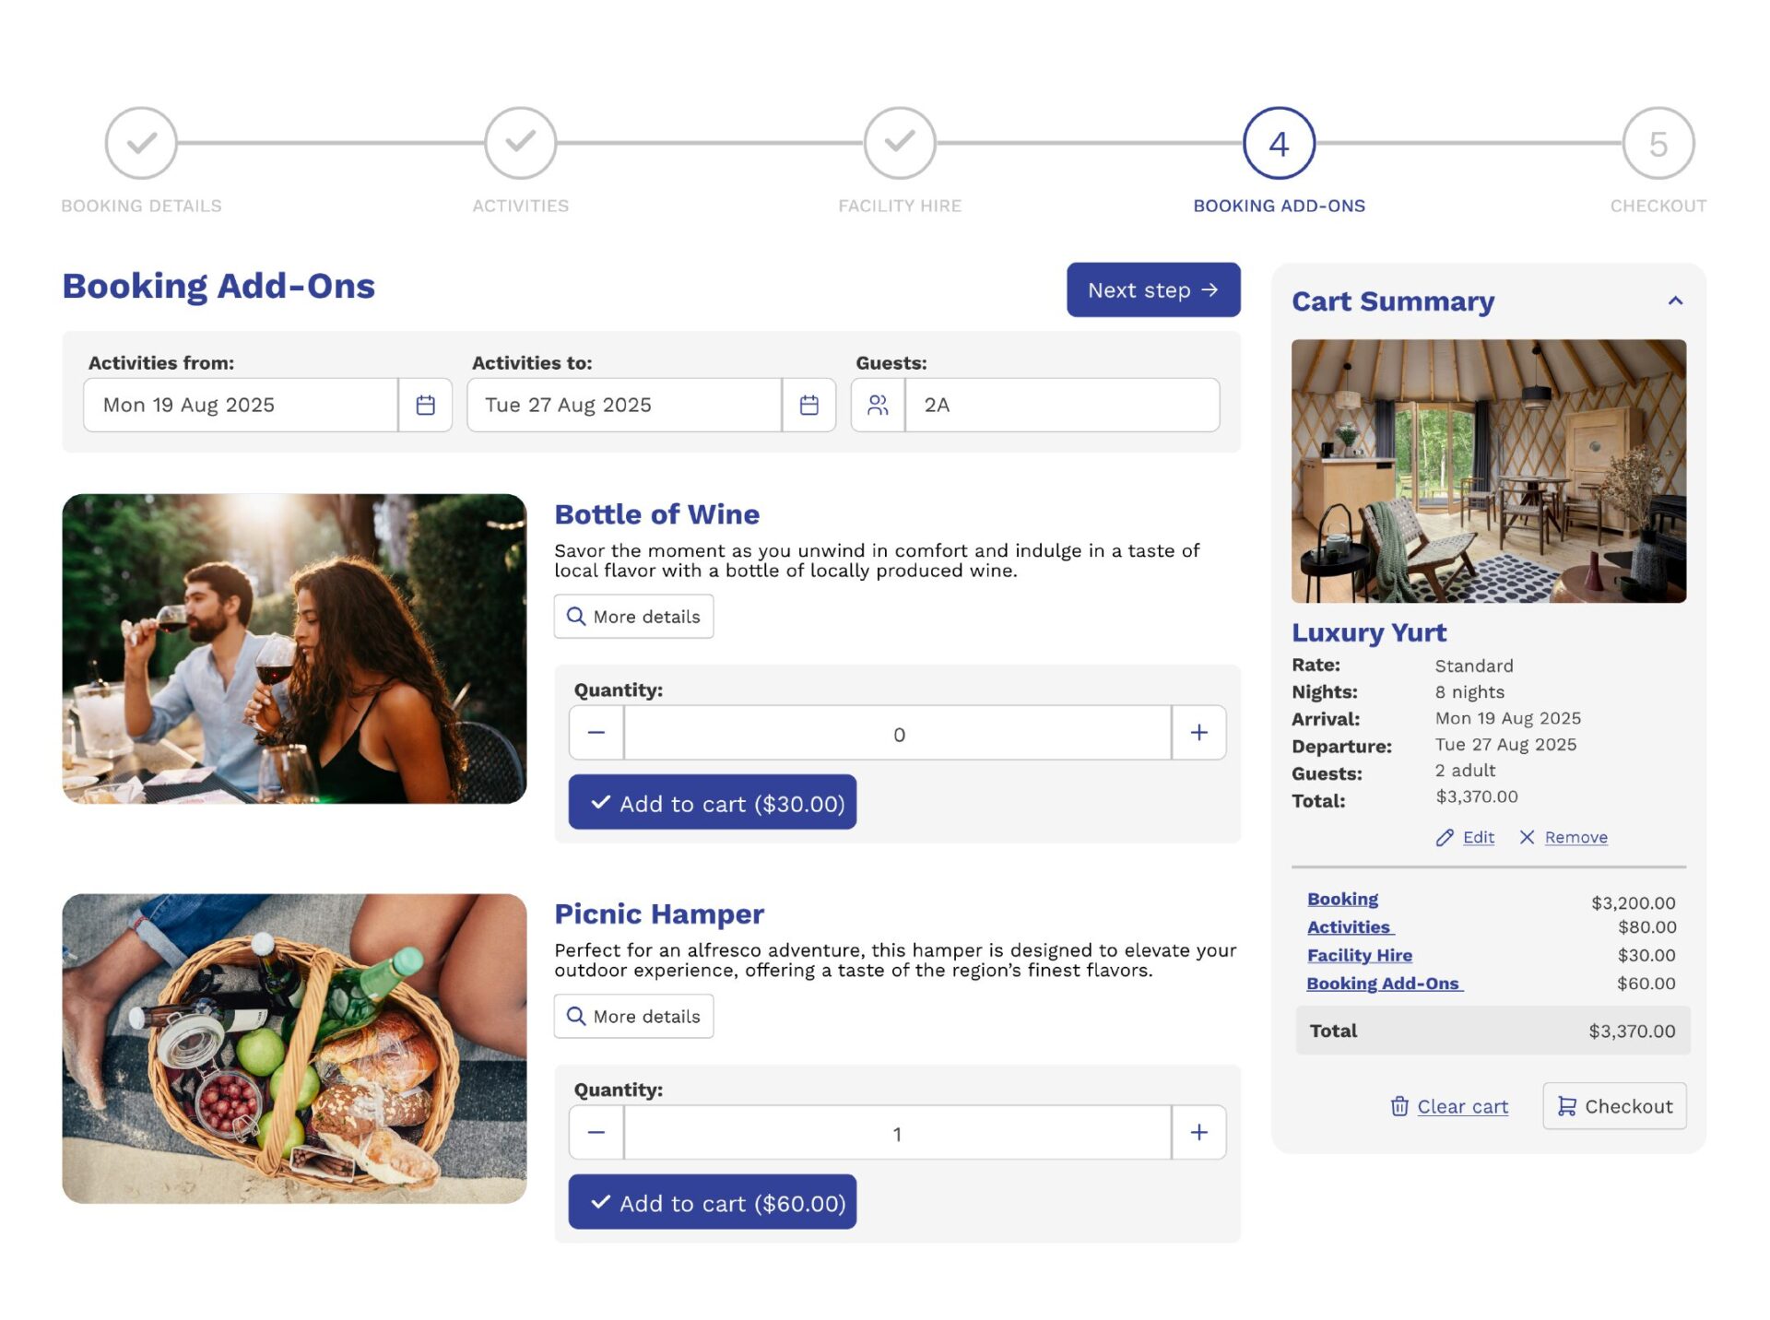The width and height of the screenshot is (1770, 1320).
Task: Click the guests people icon
Action: [878, 405]
